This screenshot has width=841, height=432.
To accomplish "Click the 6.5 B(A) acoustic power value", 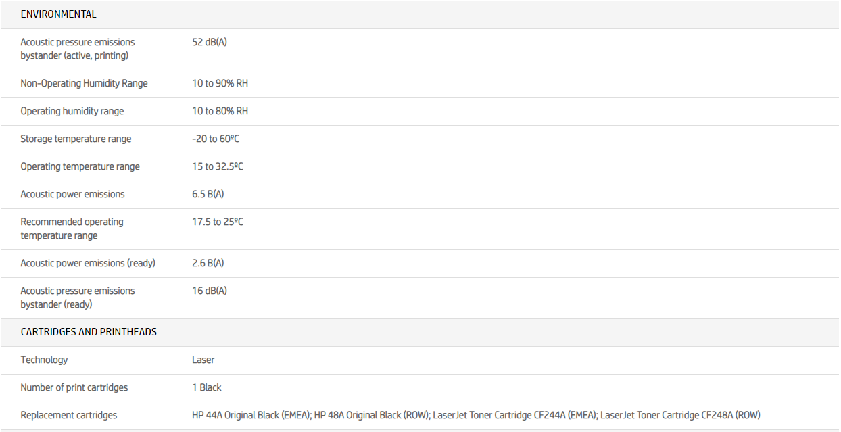I will tap(208, 195).
